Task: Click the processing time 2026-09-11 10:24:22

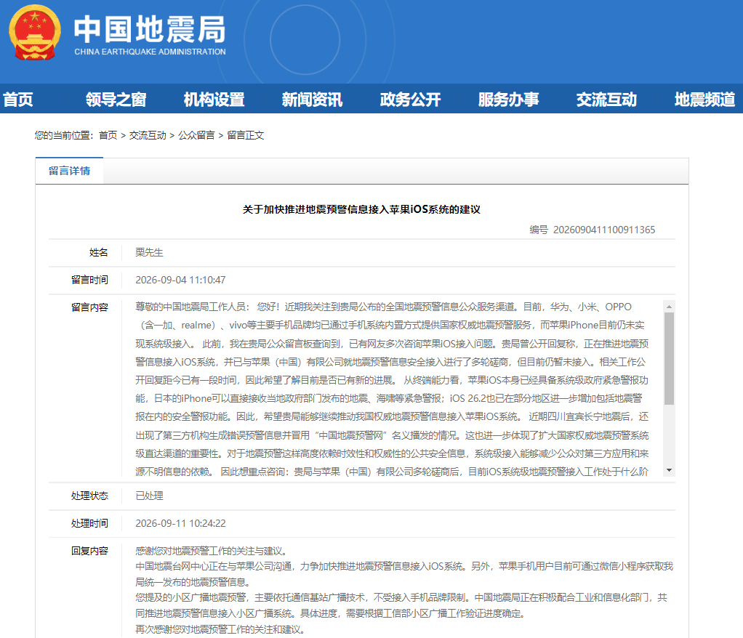Action: pyautogui.click(x=180, y=523)
